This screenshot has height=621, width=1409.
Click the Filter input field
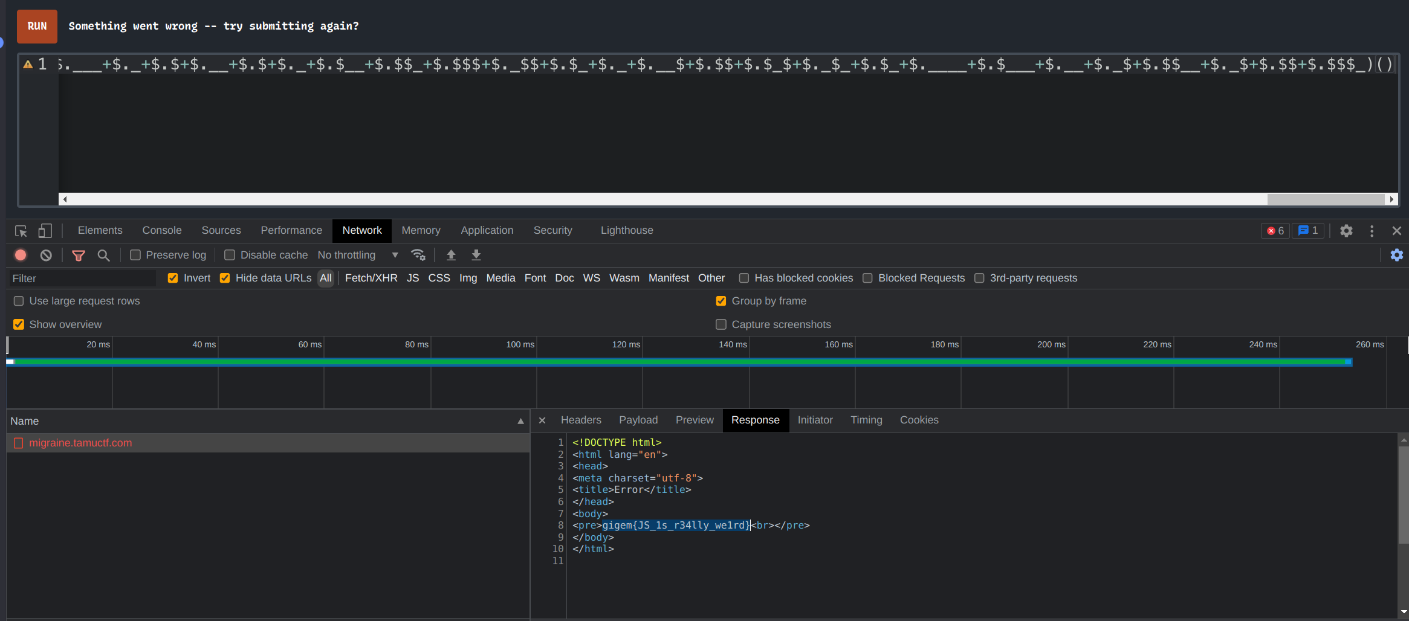click(x=82, y=278)
